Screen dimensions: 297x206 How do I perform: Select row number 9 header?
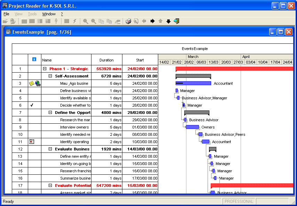tap(20, 127)
